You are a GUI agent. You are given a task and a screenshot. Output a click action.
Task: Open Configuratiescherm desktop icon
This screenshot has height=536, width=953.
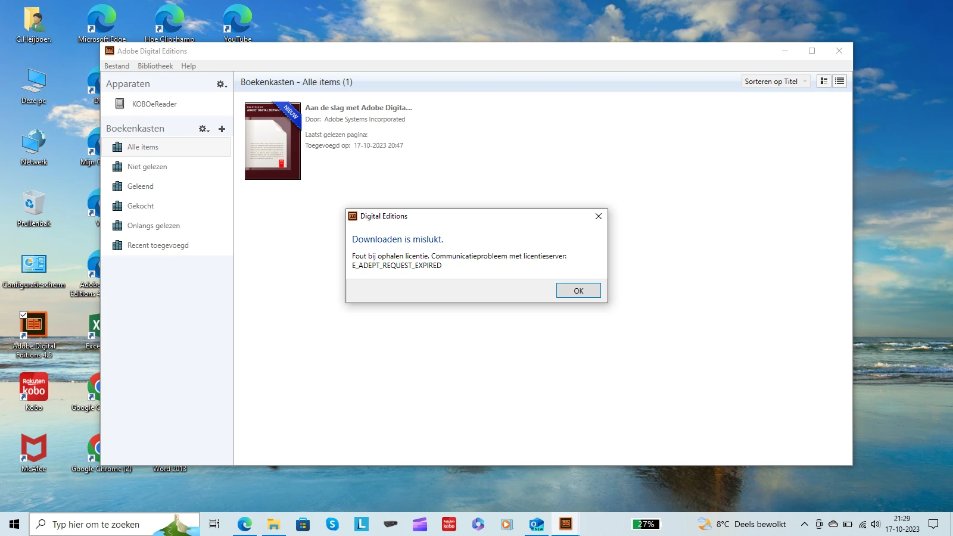coord(34,270)
